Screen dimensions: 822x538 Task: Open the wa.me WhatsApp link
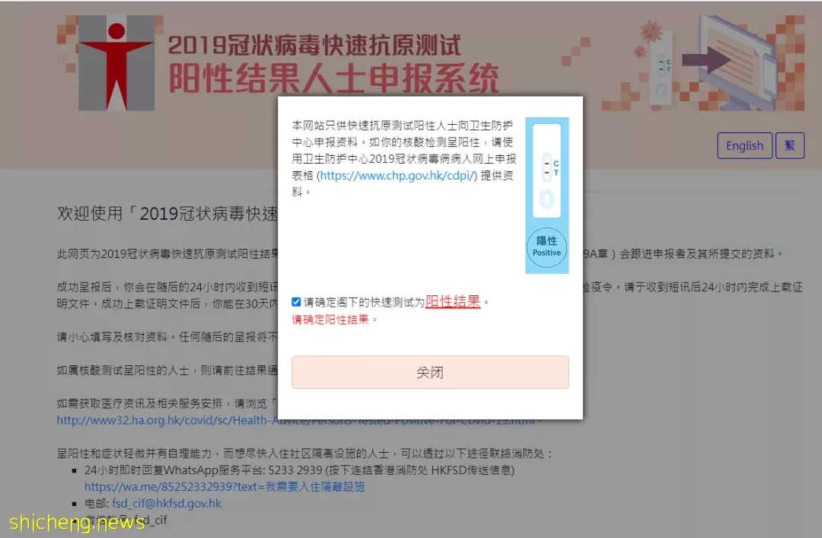tap(225, 486)
